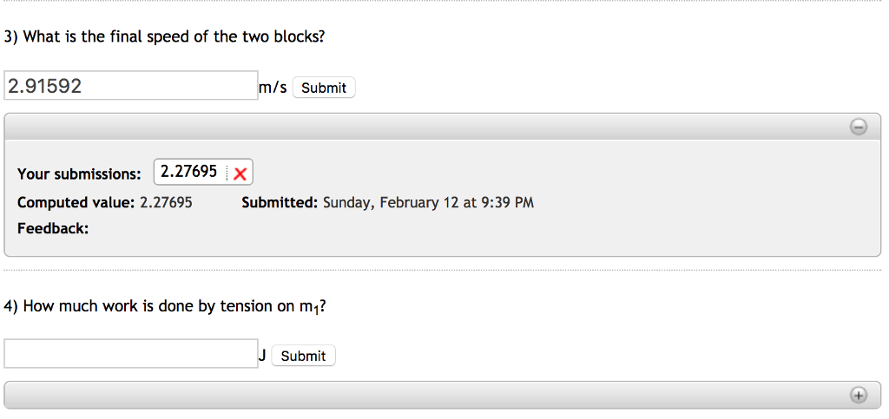Click the Feedback label
The height and width of the screenshot is (419, 889).
coord(53,228)
